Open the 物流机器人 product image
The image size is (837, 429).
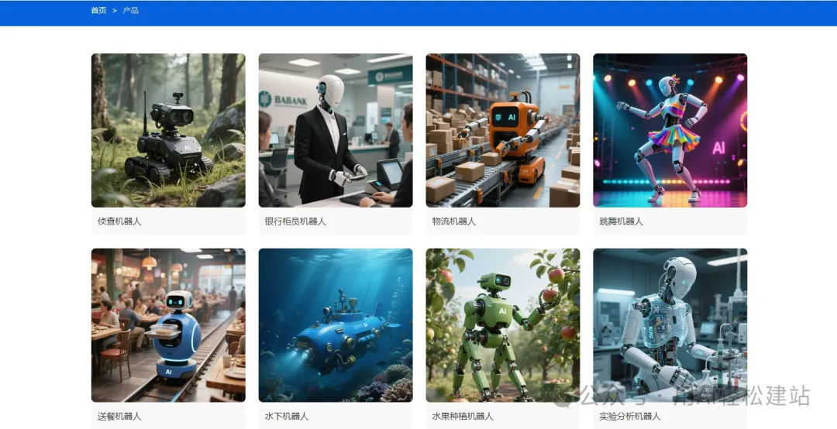coord(503,130)
